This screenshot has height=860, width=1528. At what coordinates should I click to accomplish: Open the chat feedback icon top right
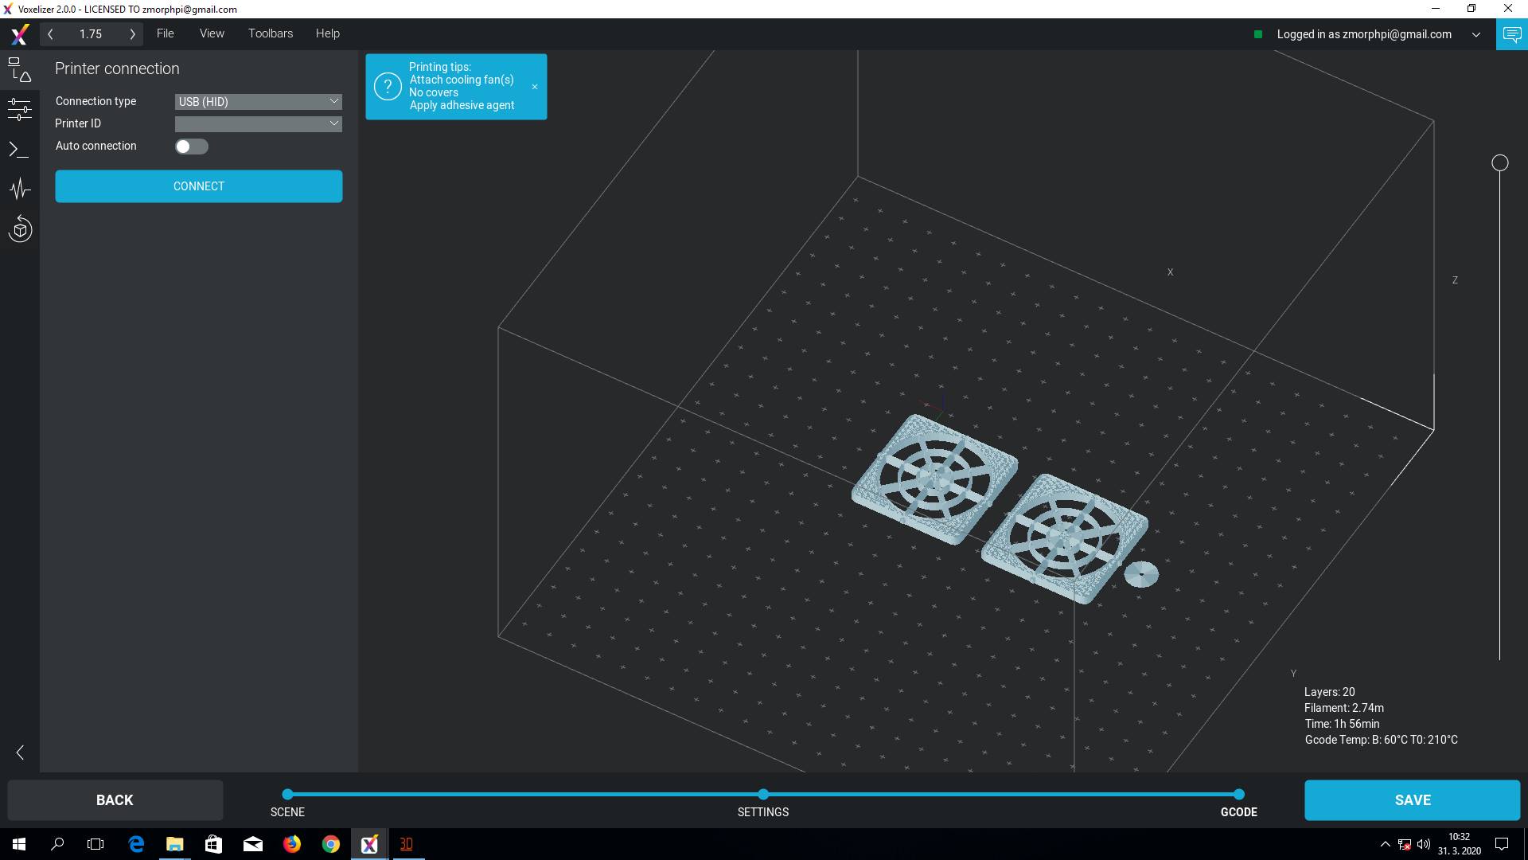[1511, 34]
